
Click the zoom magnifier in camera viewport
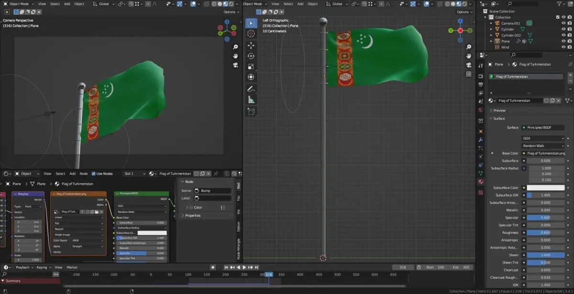pyautogui.click(x=235, y=47)
